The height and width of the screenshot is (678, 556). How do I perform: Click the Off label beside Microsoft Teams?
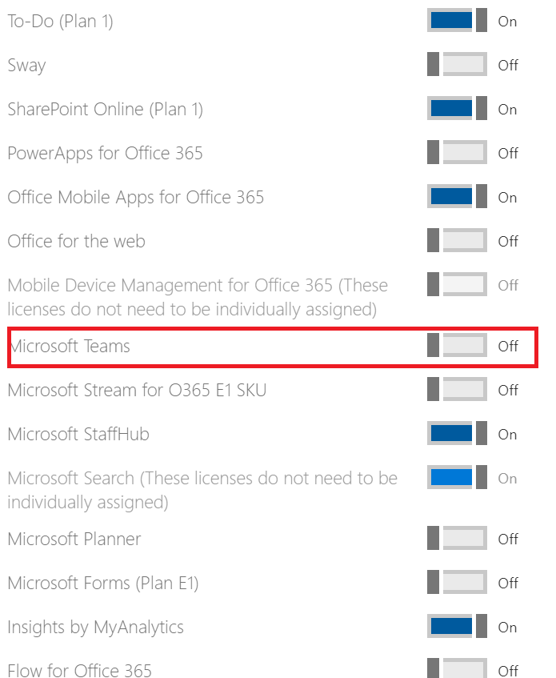click(x=508, y=346)
